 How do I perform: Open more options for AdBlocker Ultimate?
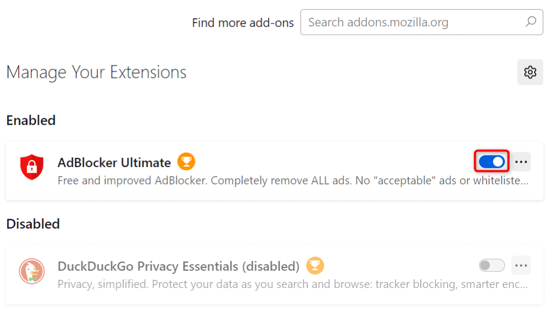(521, 162)
